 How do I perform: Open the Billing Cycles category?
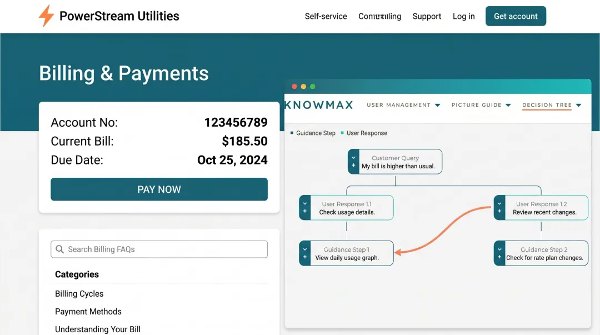[x=79, y=294]
